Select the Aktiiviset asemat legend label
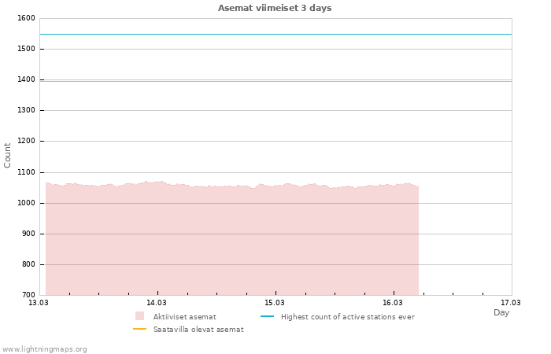551x354 pixels. [x=184, y=316]
